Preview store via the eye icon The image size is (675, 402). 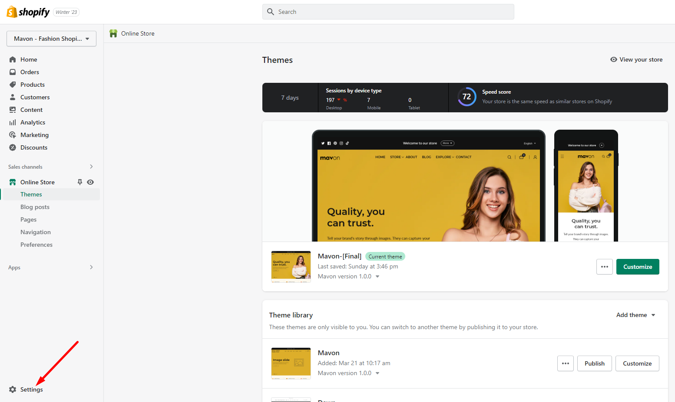tap(90, 182)
